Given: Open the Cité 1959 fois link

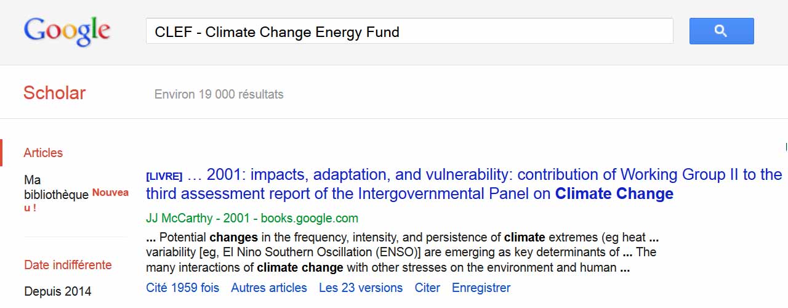Looking at the screenshot, I should click(x=182, y=288).
